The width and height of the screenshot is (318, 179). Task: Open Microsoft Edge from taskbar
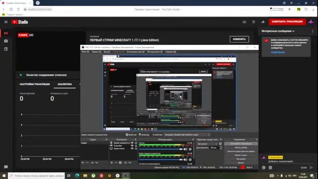[x=77, y=176]
